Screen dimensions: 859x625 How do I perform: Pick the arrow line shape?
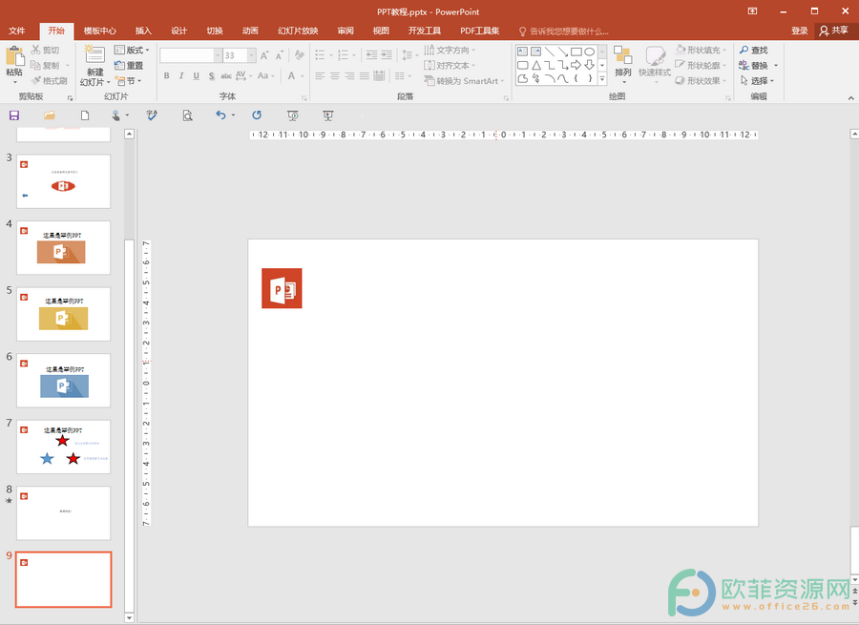pos(562,52)
